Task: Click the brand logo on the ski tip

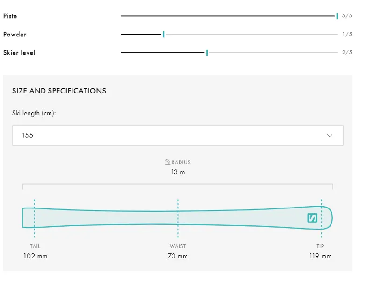Action: [x=312, y=218]
